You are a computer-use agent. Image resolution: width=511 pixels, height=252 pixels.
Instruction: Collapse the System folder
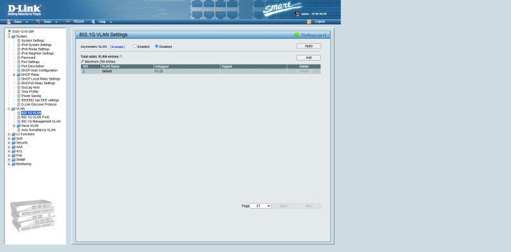point(9,36)
